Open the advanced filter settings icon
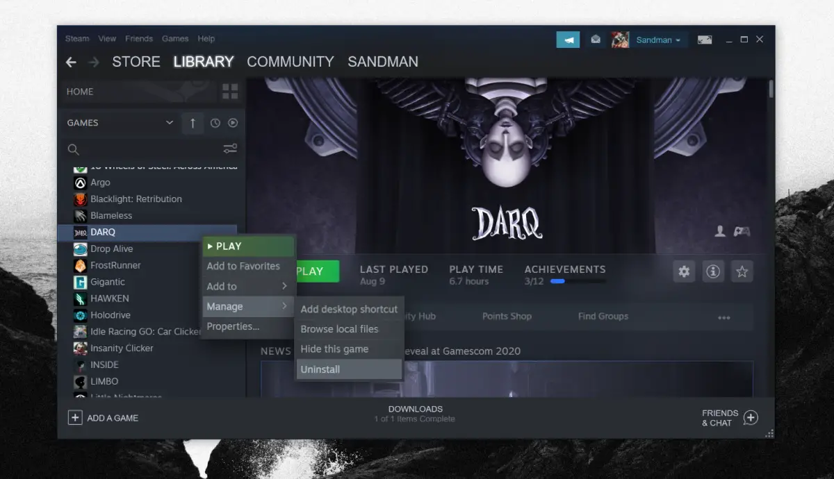 pyautogui.click(x=230, y=149)
